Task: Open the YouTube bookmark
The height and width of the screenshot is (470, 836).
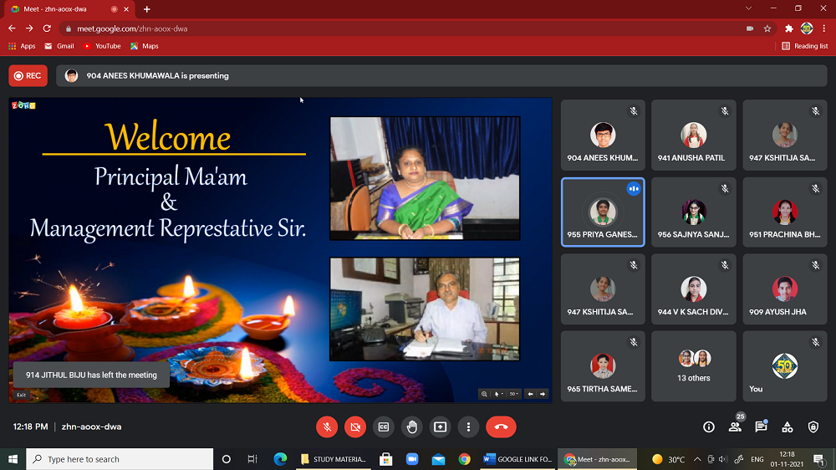Action: 102,46
